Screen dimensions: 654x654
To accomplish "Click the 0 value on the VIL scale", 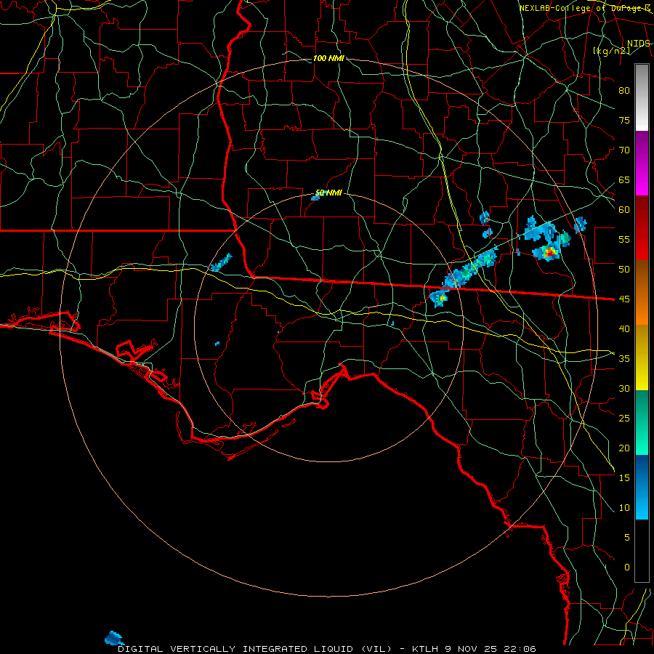I will coord(627,568).
